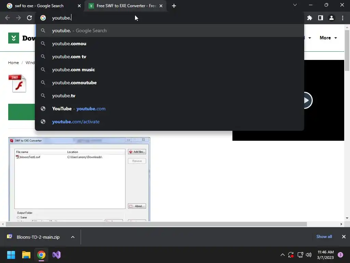Select the youtube.comoutube suggestion
350x263 pixels.
170,83
